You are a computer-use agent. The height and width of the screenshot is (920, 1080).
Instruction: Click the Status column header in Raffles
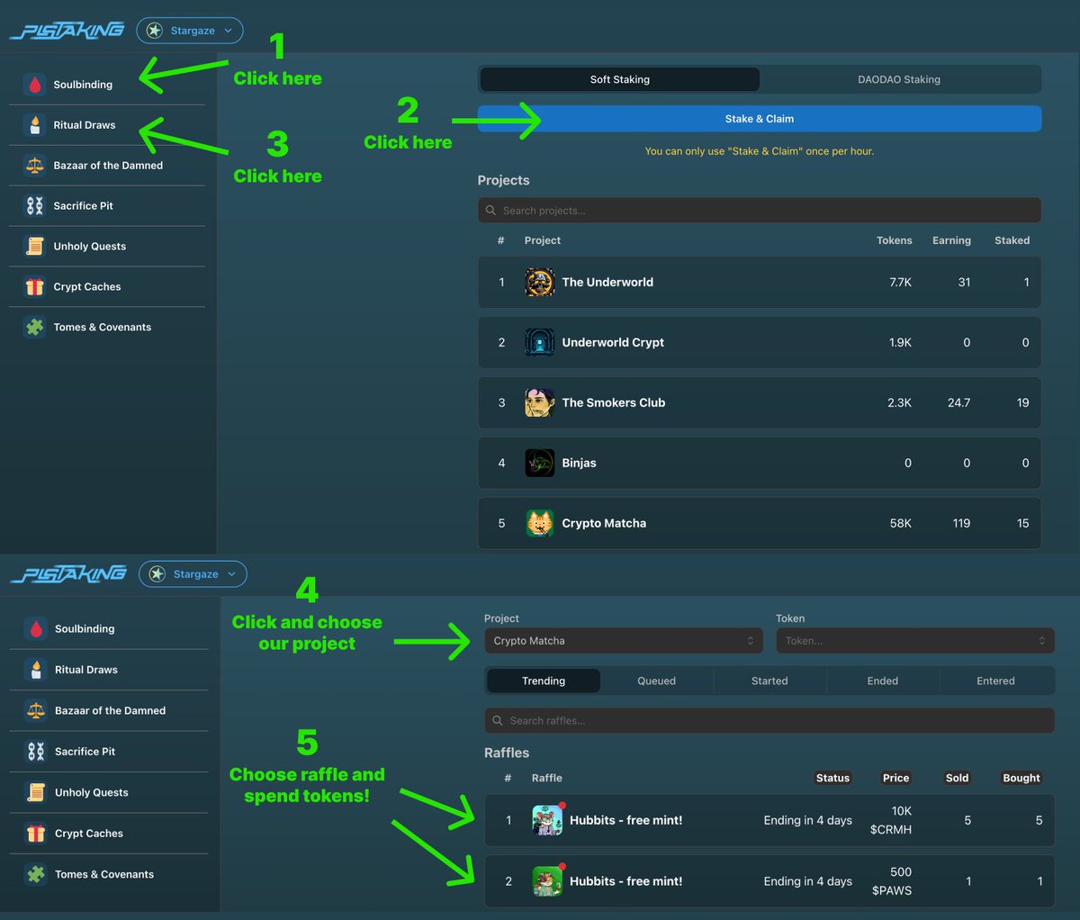pos(832,778)
